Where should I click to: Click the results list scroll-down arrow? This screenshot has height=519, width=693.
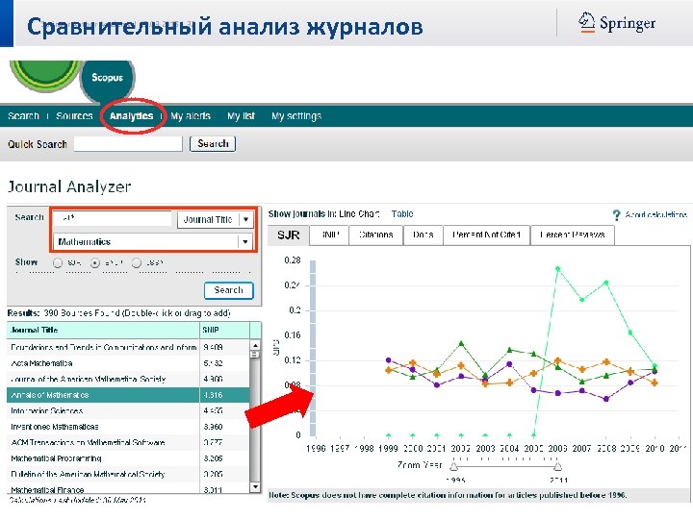point(255,486)
